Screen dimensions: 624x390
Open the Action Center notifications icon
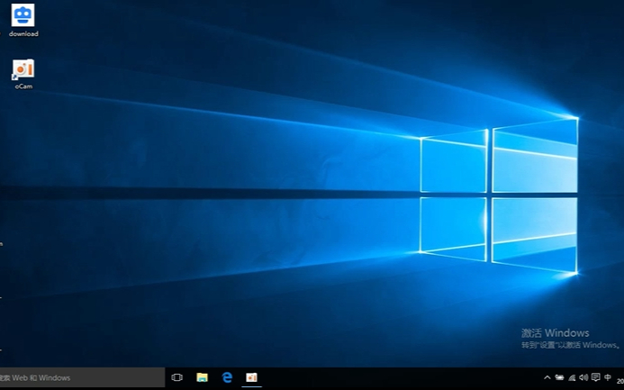coord(596,376)
